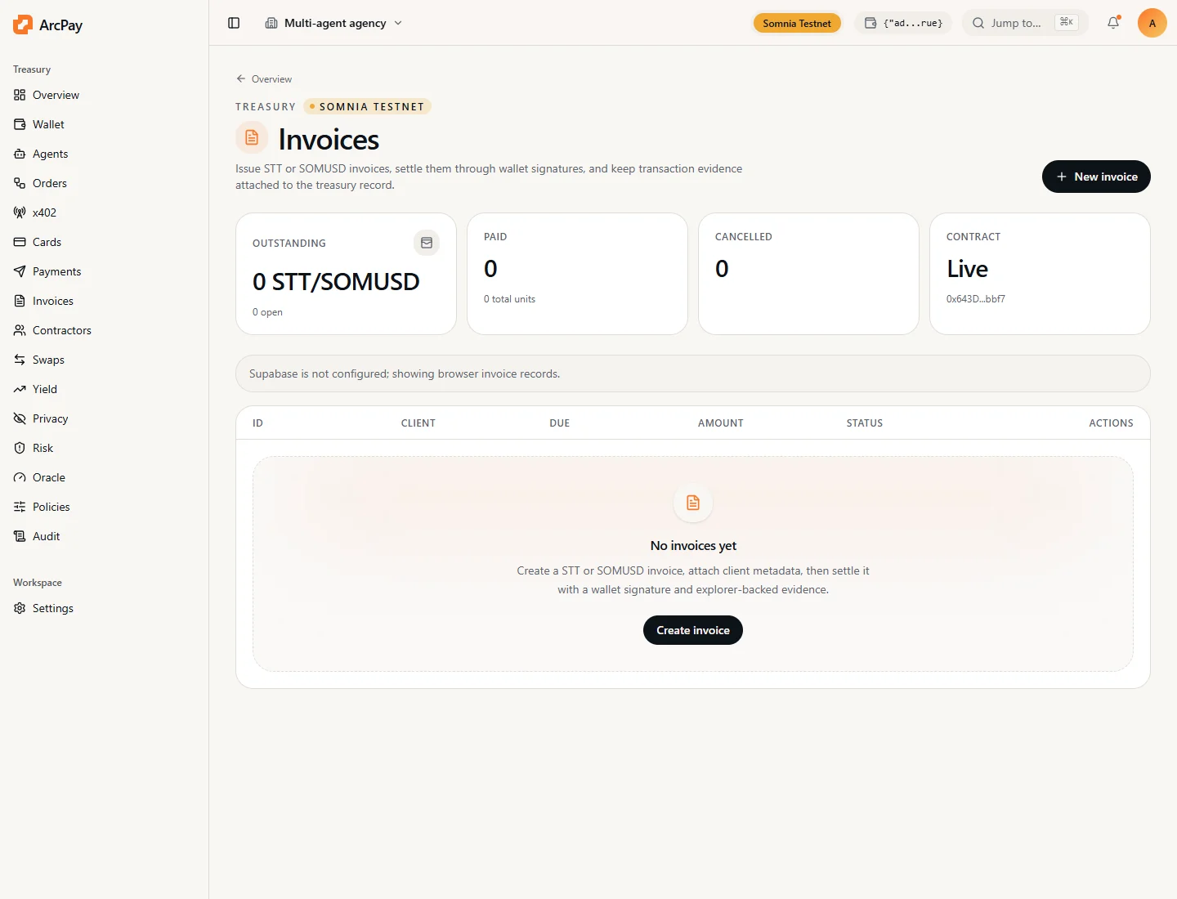Select the Oracle gauge icon
Image resolution: width=1177 pixels, height=899 pixels.
20,477
